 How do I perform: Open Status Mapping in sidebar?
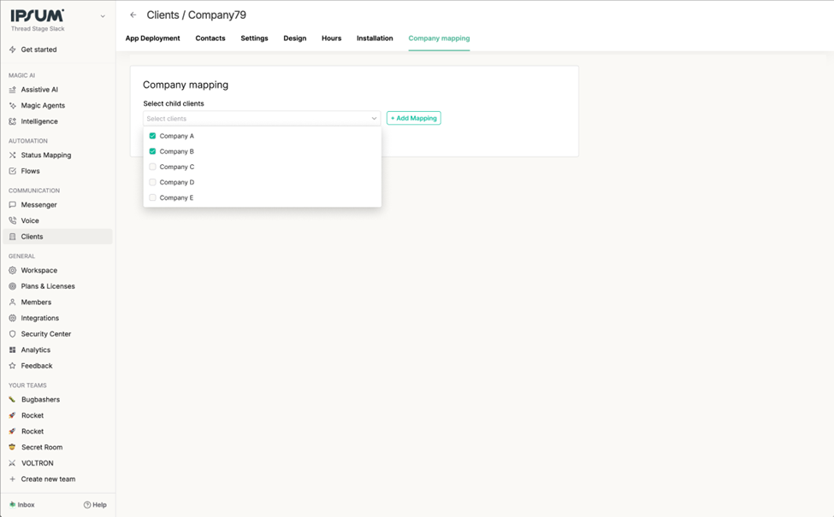(x=45, y=156)
